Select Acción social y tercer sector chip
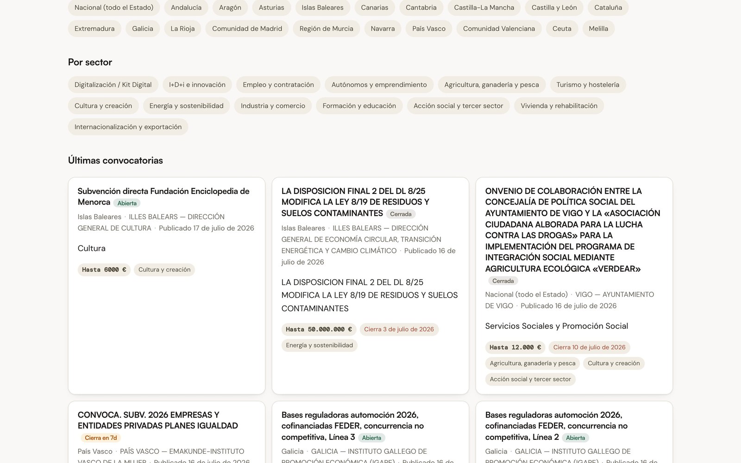 coord(458,106)
